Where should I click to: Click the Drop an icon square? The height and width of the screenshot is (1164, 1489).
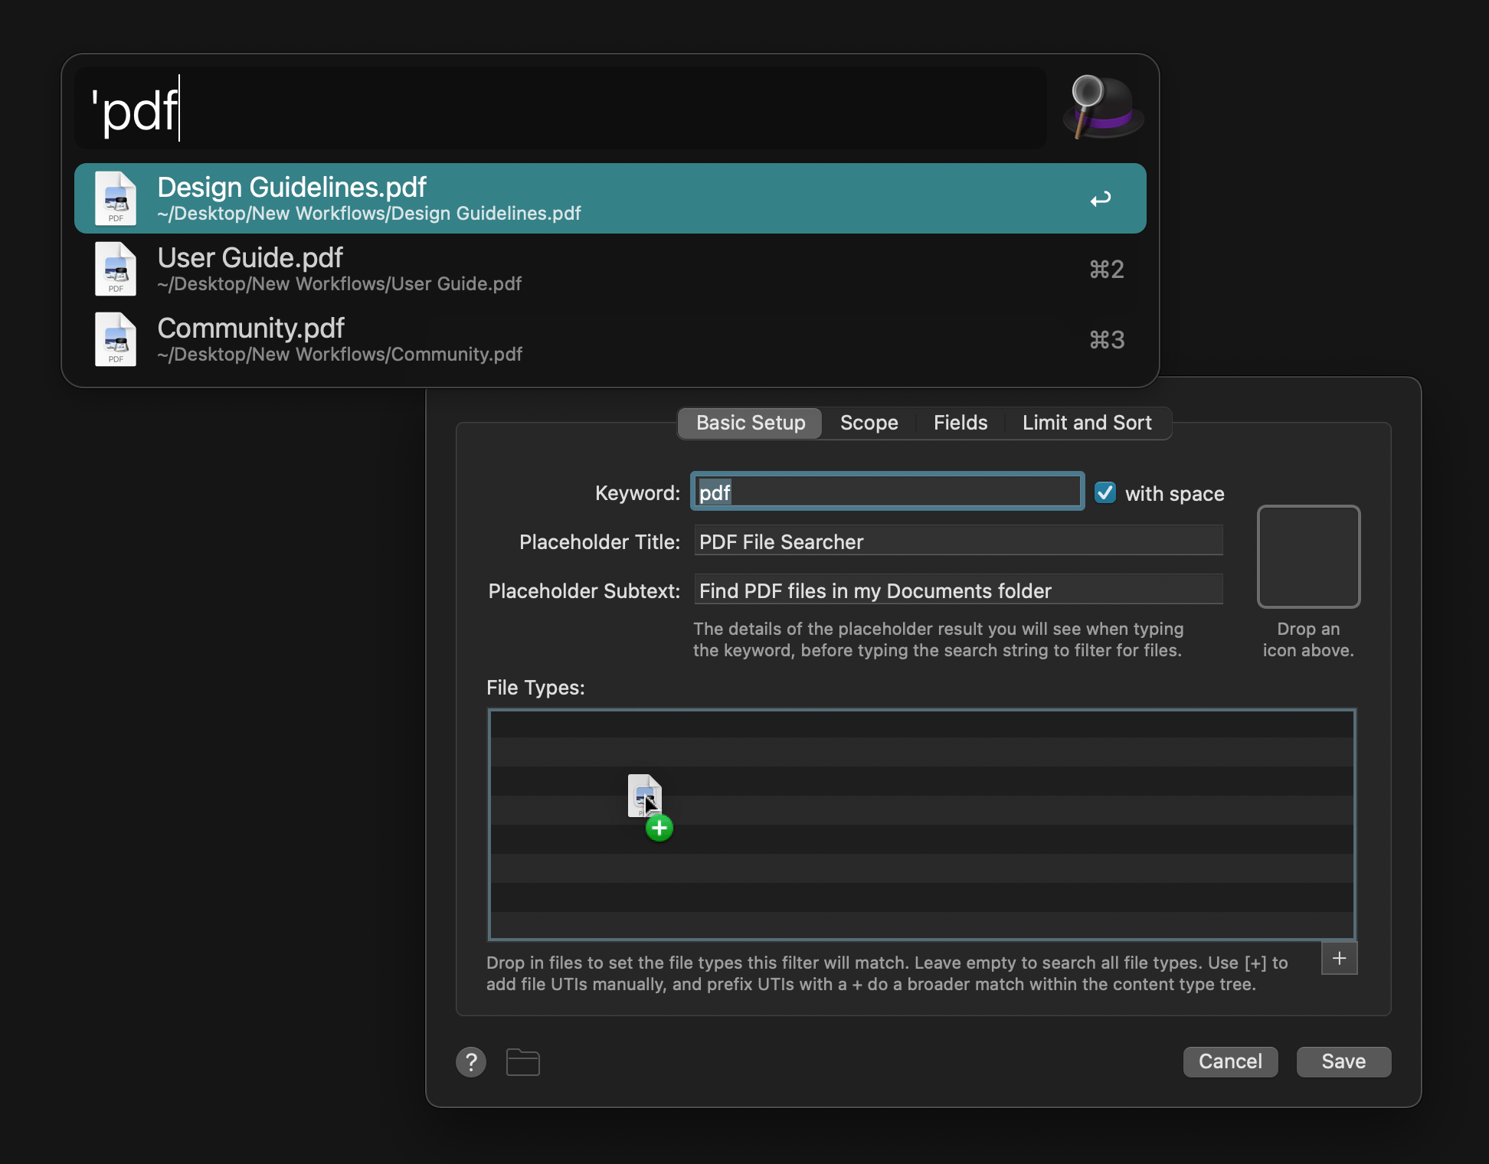click(x=1308, y=557)
